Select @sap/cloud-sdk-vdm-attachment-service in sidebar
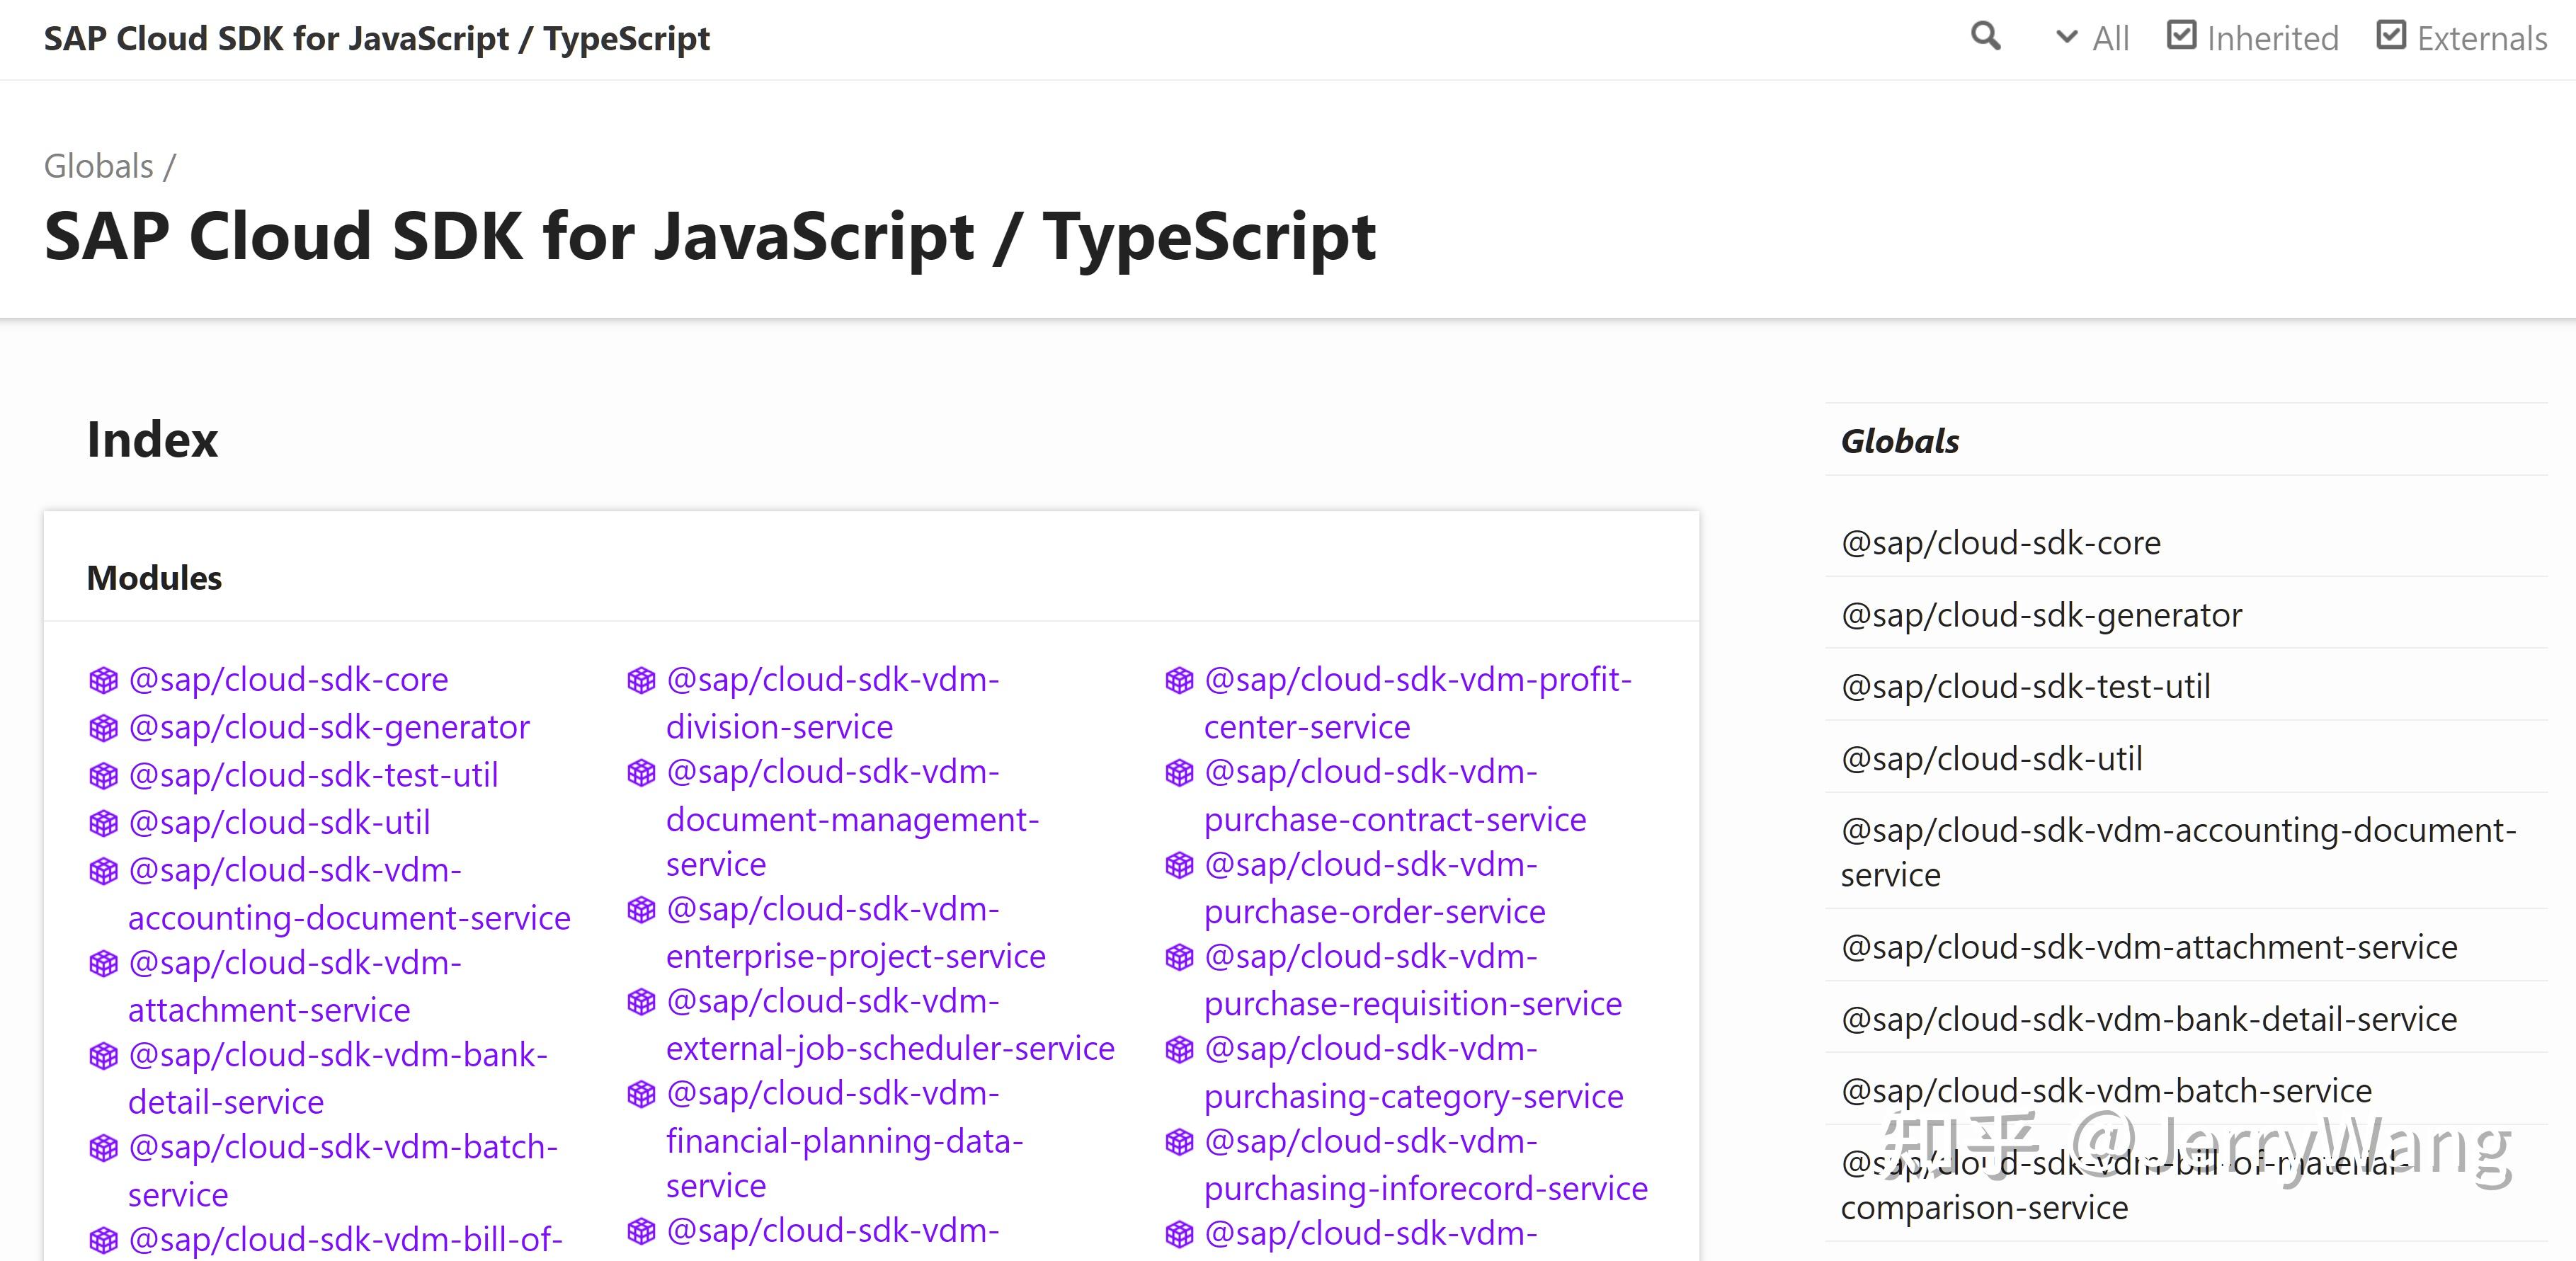Screen dimensions: 2576x1261 tap(2148, 946)
